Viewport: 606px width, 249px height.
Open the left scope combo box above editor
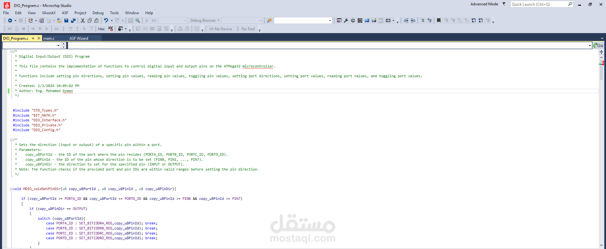click(x=31, y=45)
